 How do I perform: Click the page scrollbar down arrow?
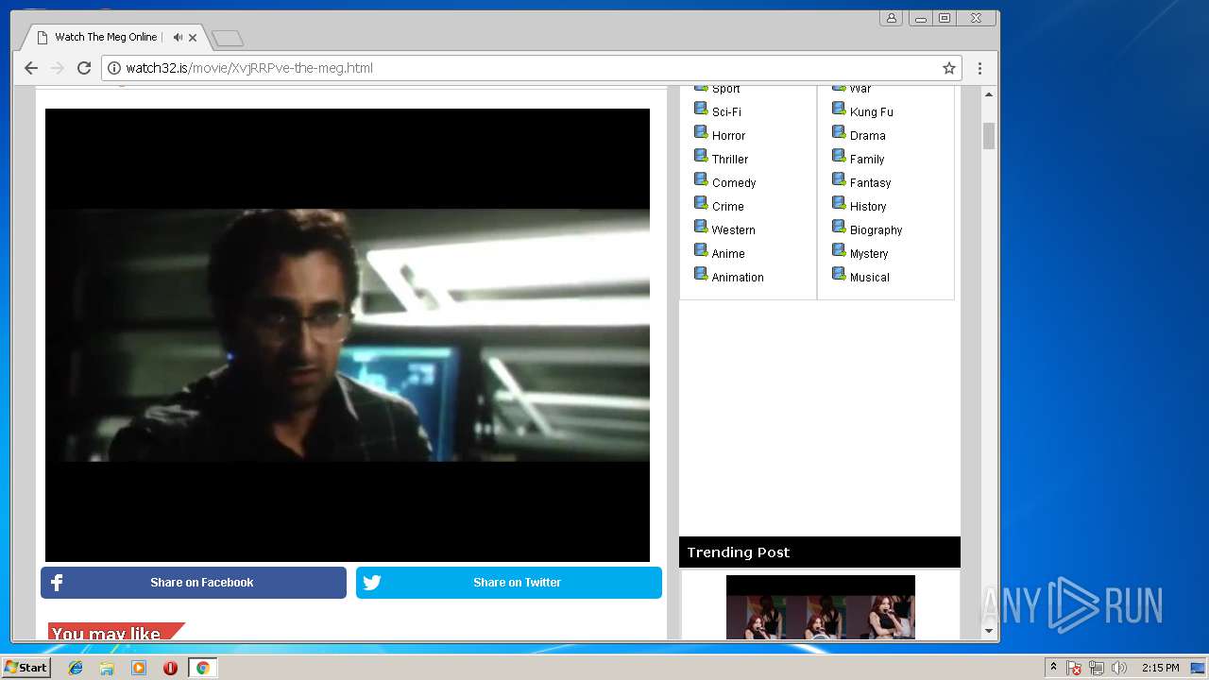click(x=989, y=631)
